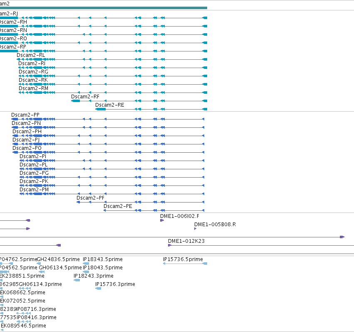The width and height of the screenshot is (354, 332).
Task: Select the IP15736.3prime EST label
Action: pos(115,285)
